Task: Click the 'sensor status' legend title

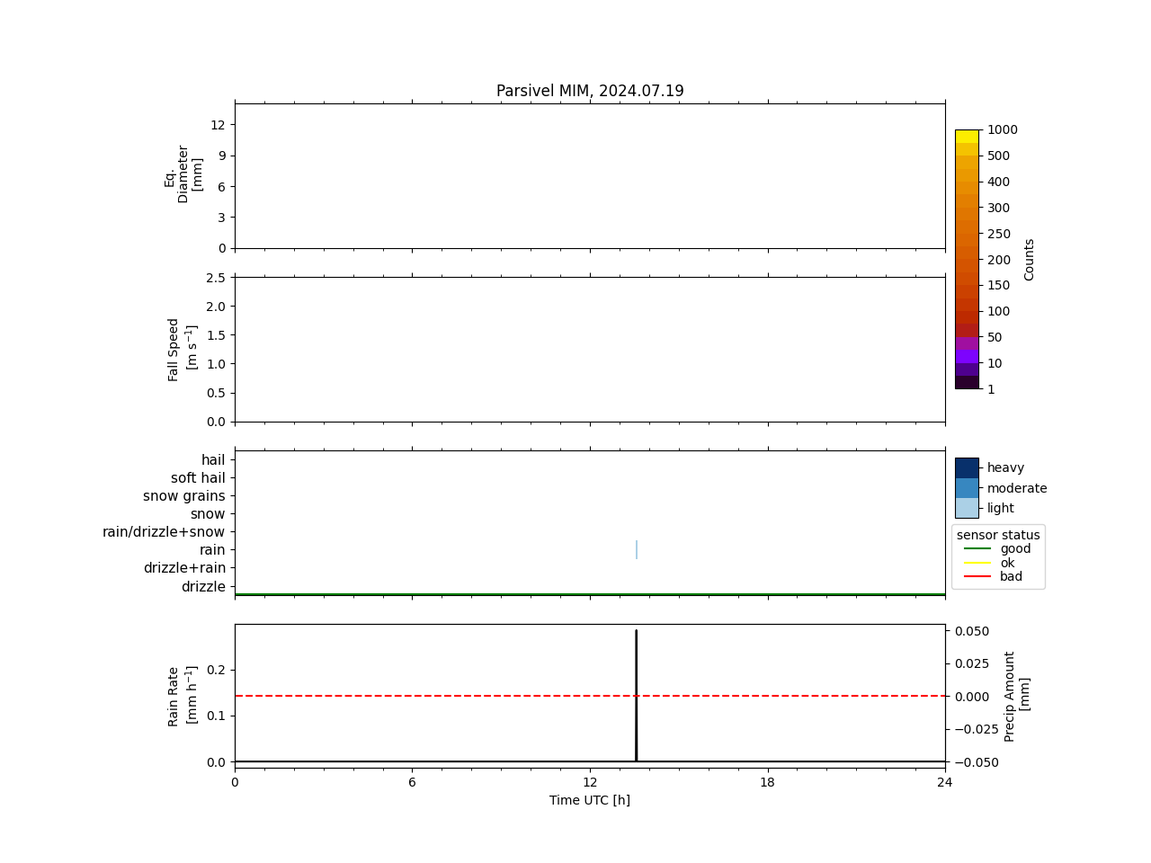Action: click(x=998, y=535)
